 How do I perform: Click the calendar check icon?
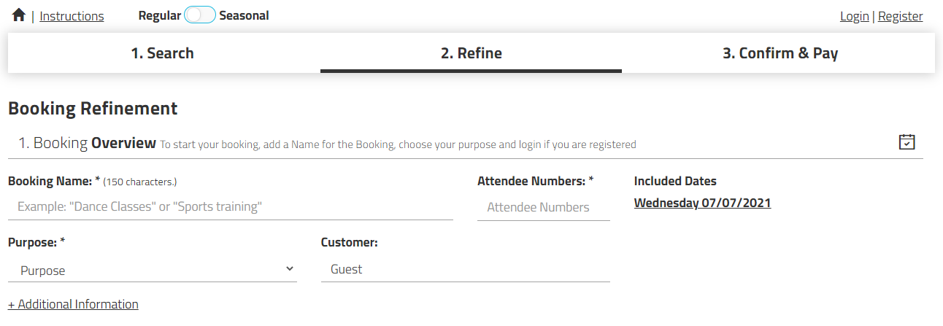coord(907,142)
